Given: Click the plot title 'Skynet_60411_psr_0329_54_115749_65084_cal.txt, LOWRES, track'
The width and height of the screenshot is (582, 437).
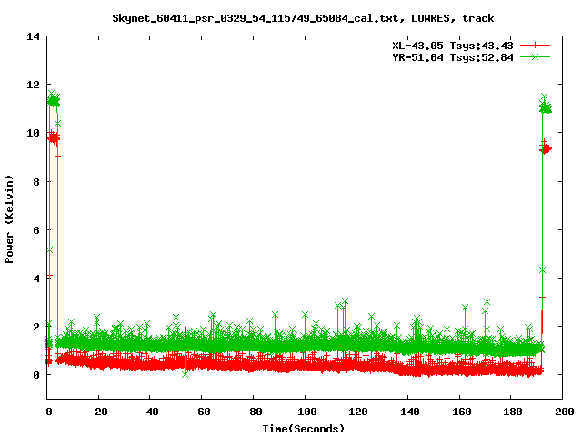Looking at the screenshot, I should [303, 18].
